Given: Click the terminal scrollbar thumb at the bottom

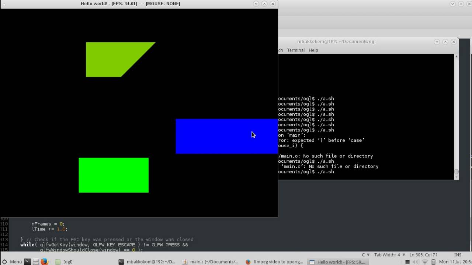Looking at the screenshot, I should click(x=456, y=172).
